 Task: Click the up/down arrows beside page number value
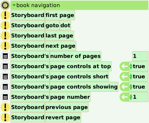coord(131,97)
